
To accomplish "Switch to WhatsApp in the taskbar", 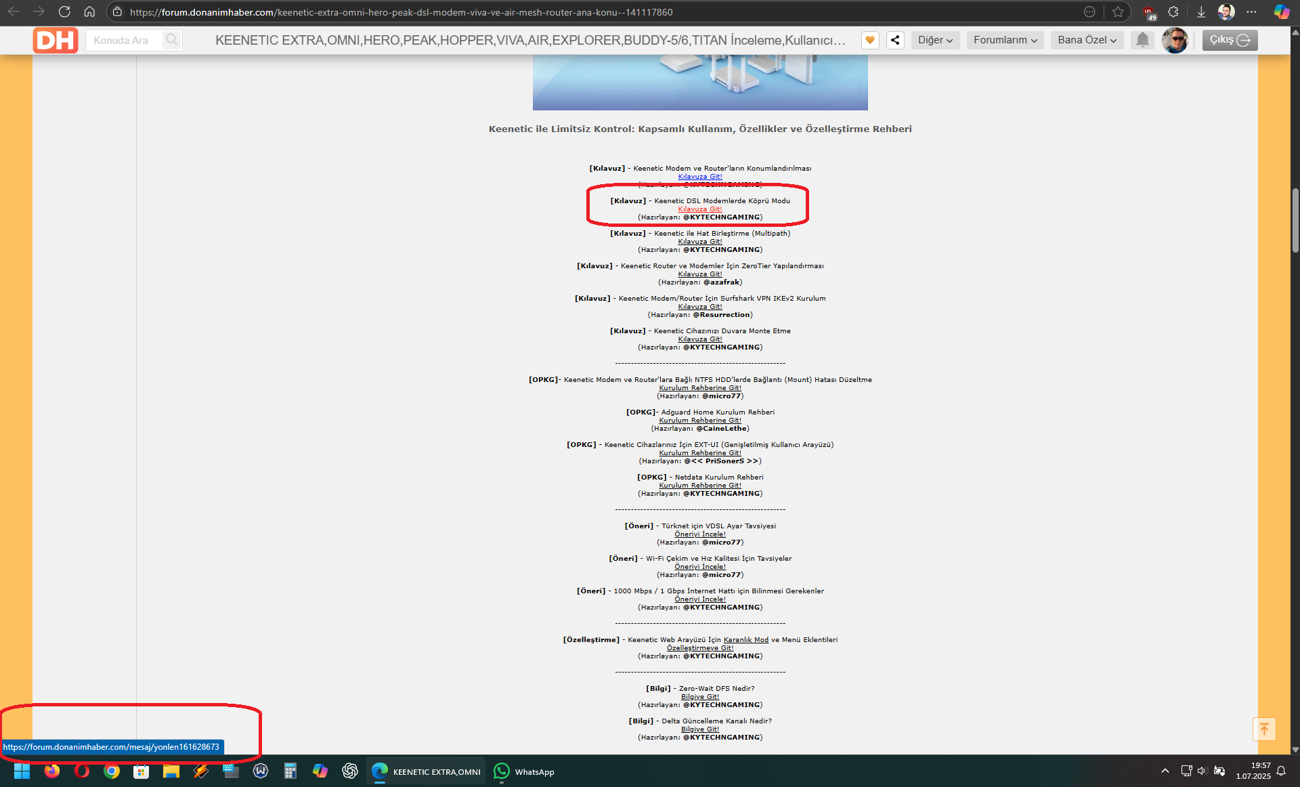I will point(524,771).
